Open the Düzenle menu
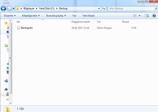This screenshot has height=112, width=158. pos(10,16)
